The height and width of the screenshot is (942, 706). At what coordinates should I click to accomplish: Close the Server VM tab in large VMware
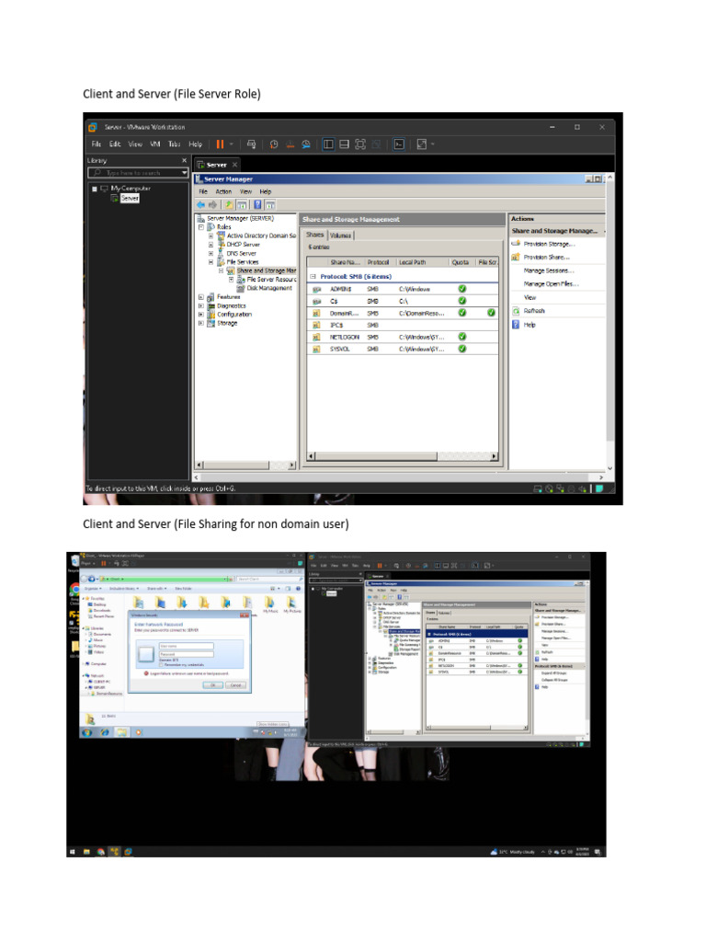click(234, 165)
